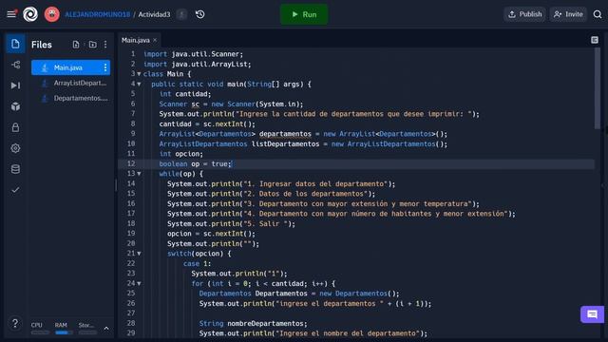
Task: Open the Secrets lock icon
Action: click(15, 127)
